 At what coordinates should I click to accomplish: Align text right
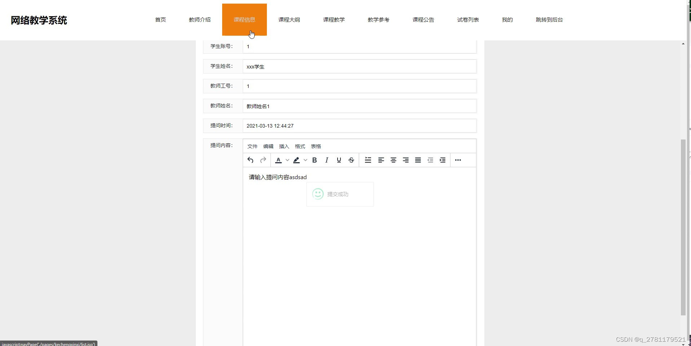406,160
